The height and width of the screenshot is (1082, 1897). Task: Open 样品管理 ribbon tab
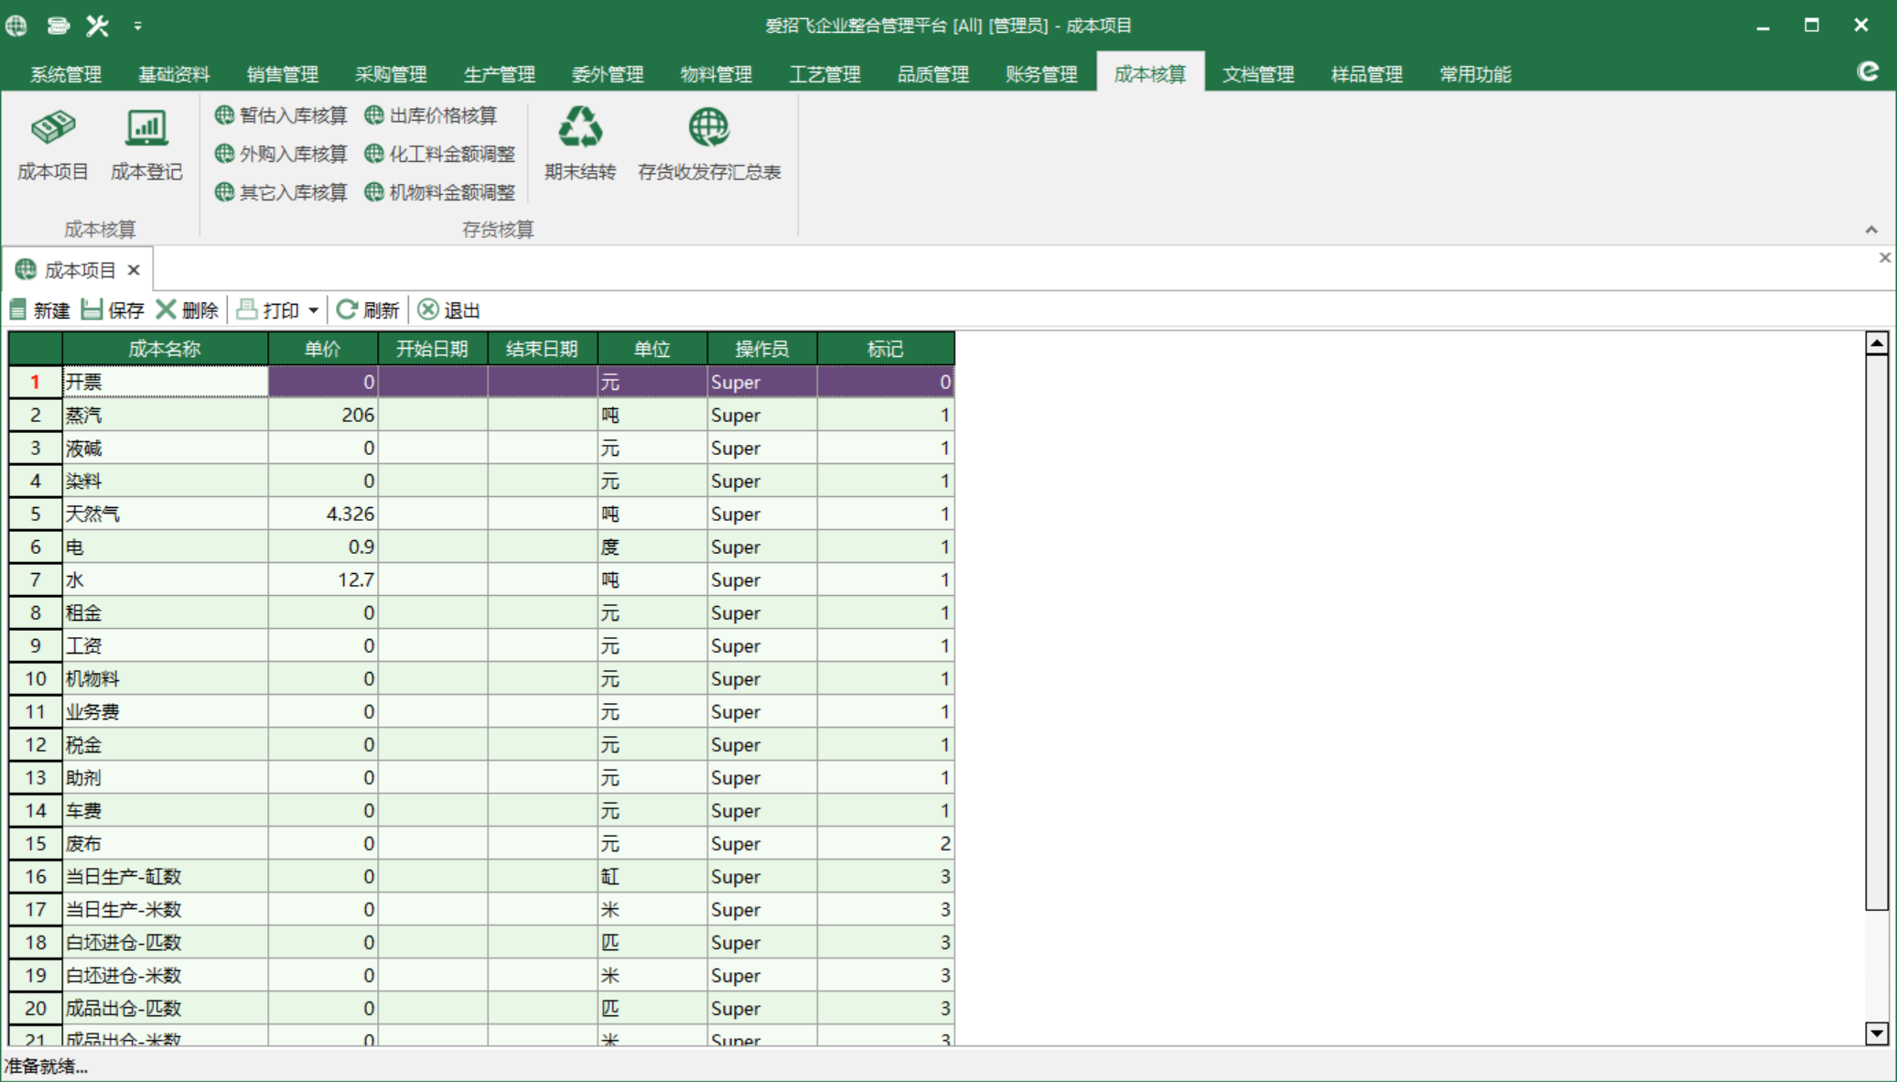(1367, 74)
